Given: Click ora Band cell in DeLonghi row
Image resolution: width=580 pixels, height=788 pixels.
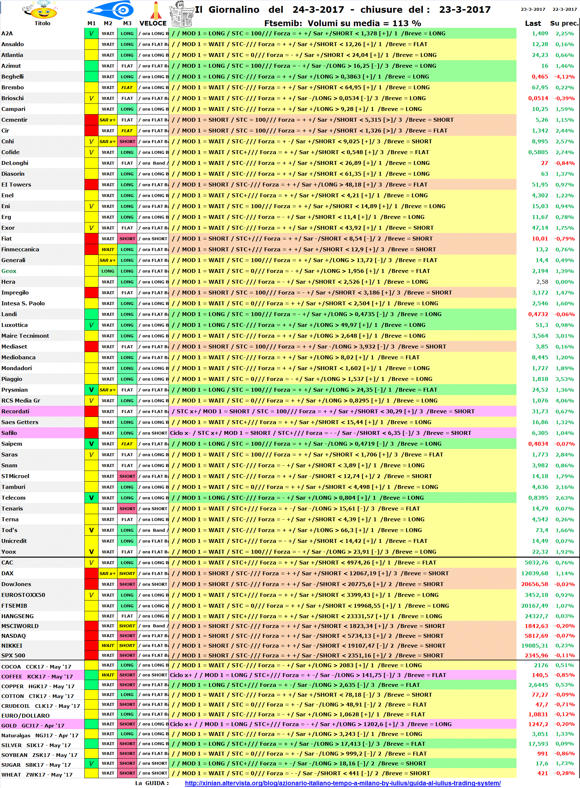Looking at the screenshot, I should (x=153, y=163).
